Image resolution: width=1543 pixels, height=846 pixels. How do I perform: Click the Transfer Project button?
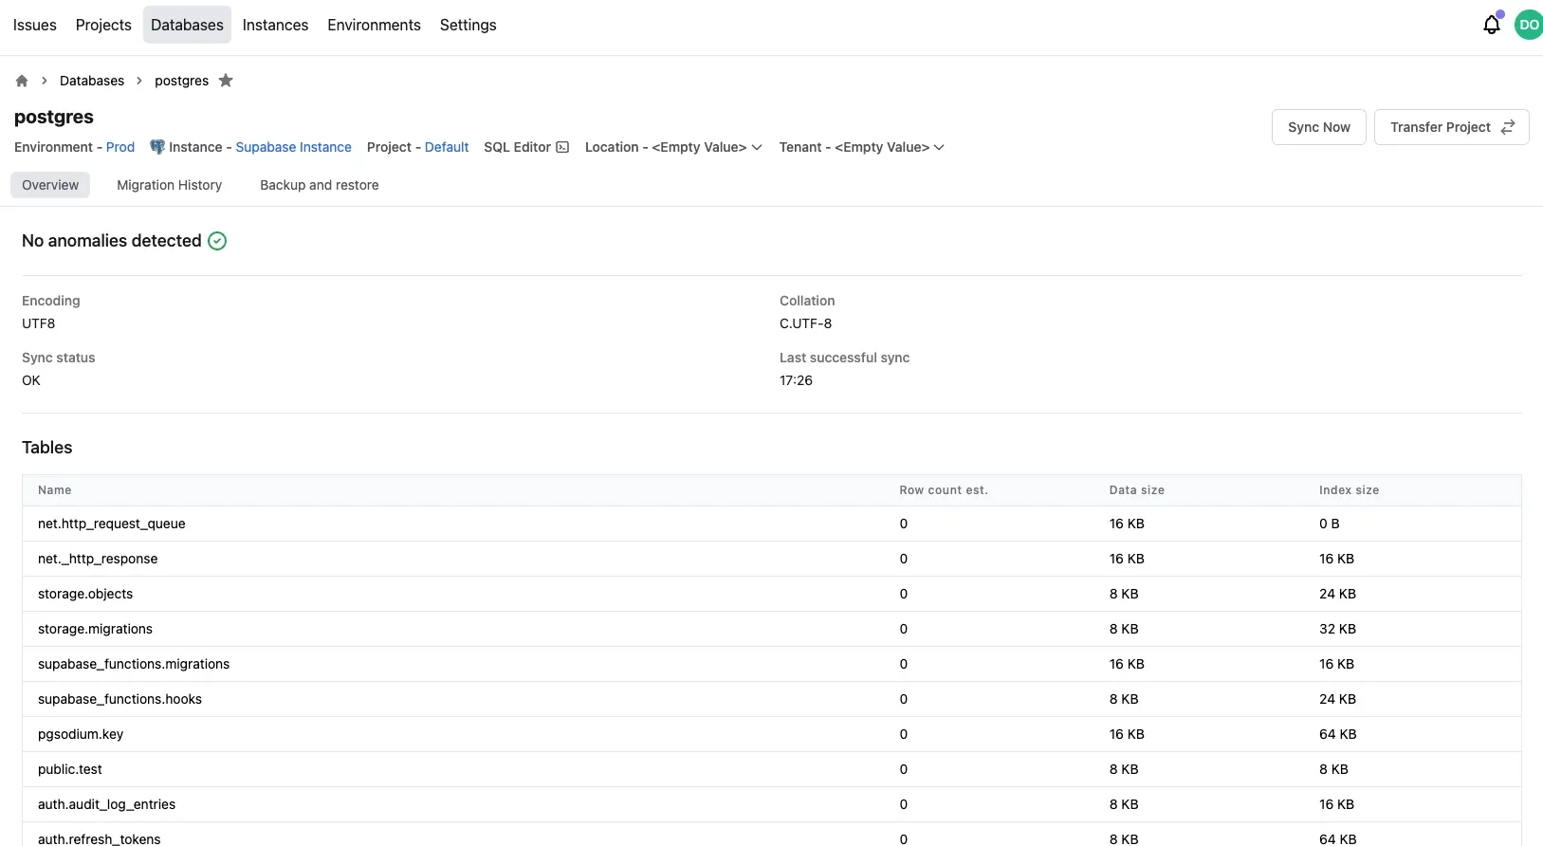point(1451,127)
